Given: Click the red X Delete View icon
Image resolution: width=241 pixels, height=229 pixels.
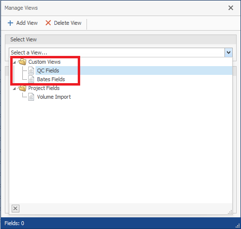Looking at the screenshot, I should point(48,23).
